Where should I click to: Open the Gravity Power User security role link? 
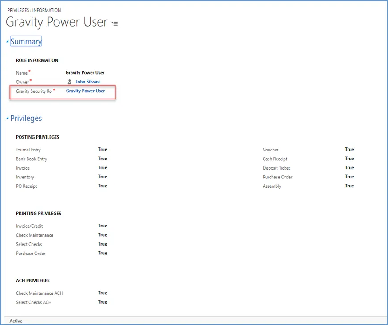click(85, 91)
